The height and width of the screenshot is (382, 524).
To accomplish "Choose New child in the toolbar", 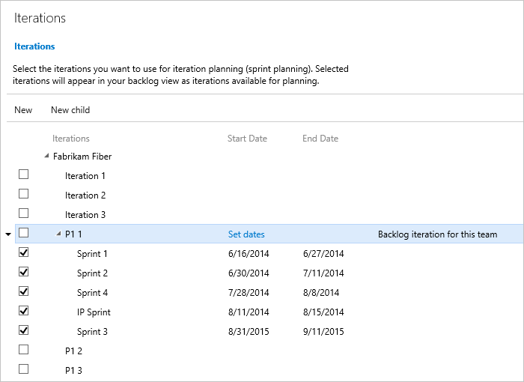I will (x=70, y=110).
